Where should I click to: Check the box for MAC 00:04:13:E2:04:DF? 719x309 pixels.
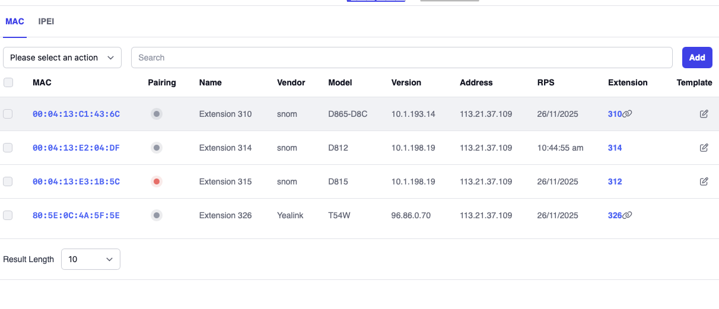click(8, 148)
